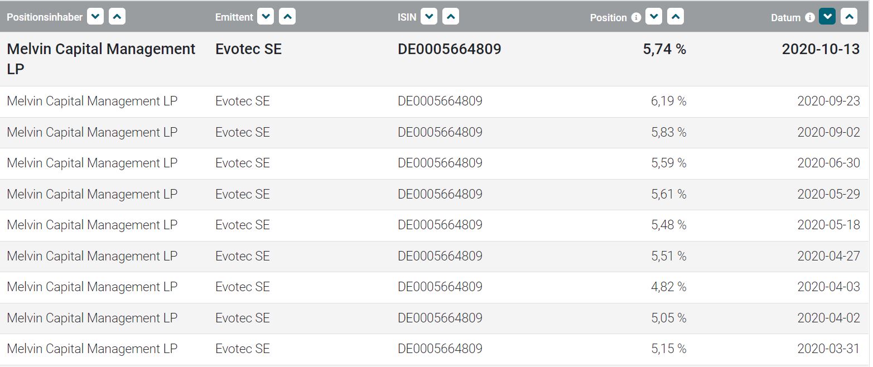Click Evotec SE in the 2020-04-03 row
This screenshot has width=873, height=367.
pyautogui.click(x=242, y=287)
